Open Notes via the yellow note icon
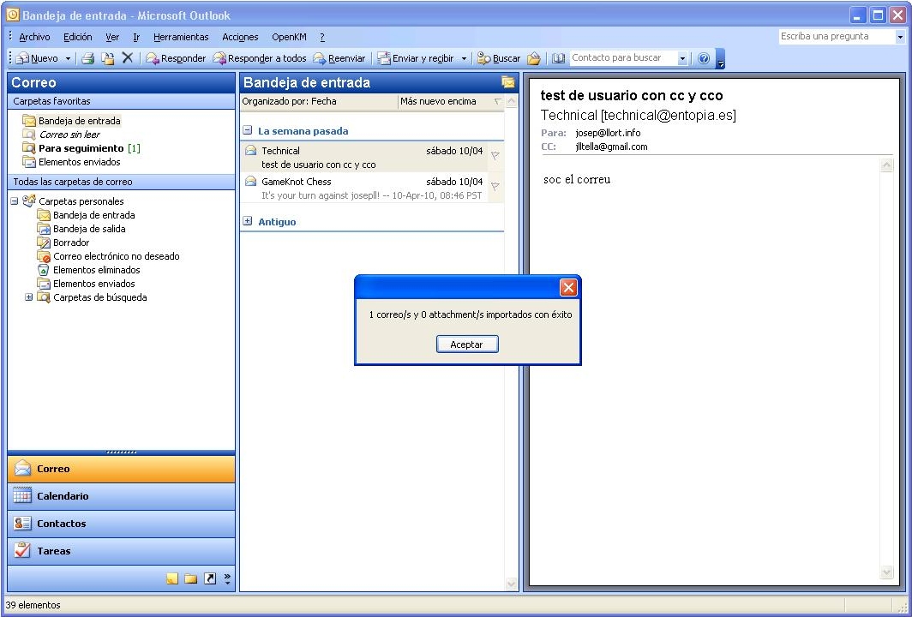This screenshot has height=617, width=912. click(171, 578)
